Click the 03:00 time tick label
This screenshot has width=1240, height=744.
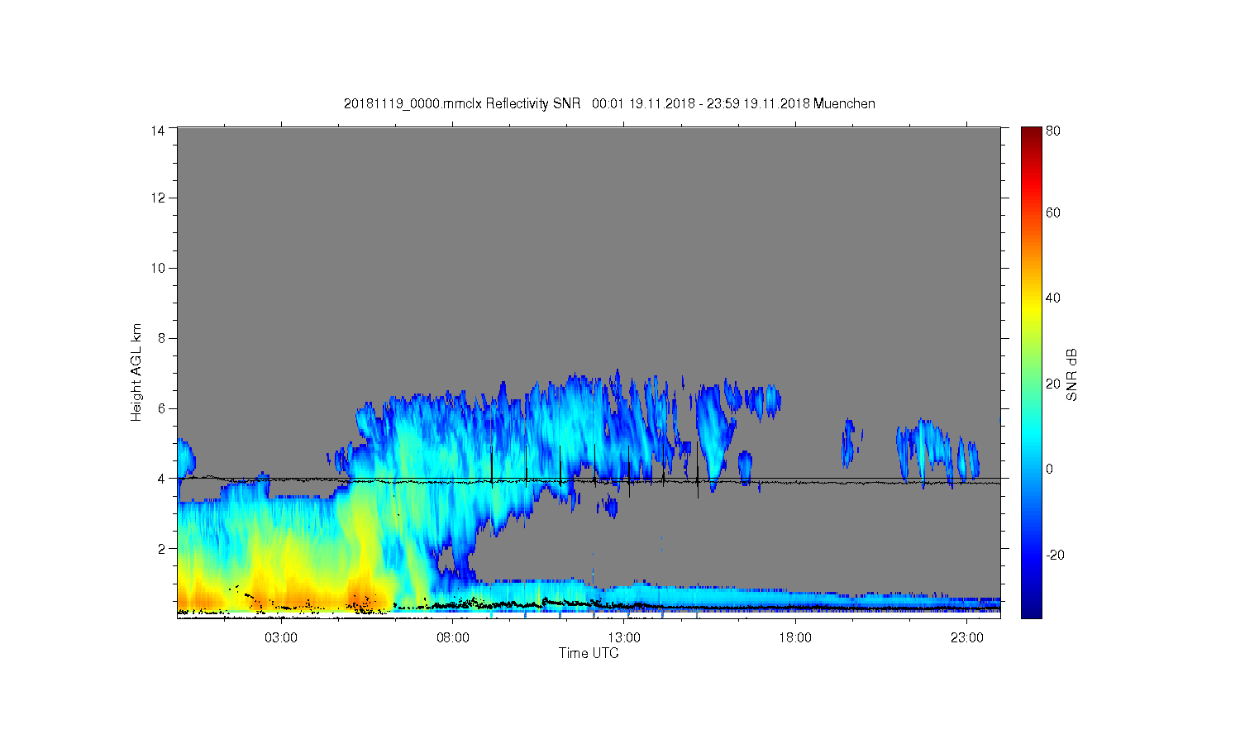[x=281, y=638]
